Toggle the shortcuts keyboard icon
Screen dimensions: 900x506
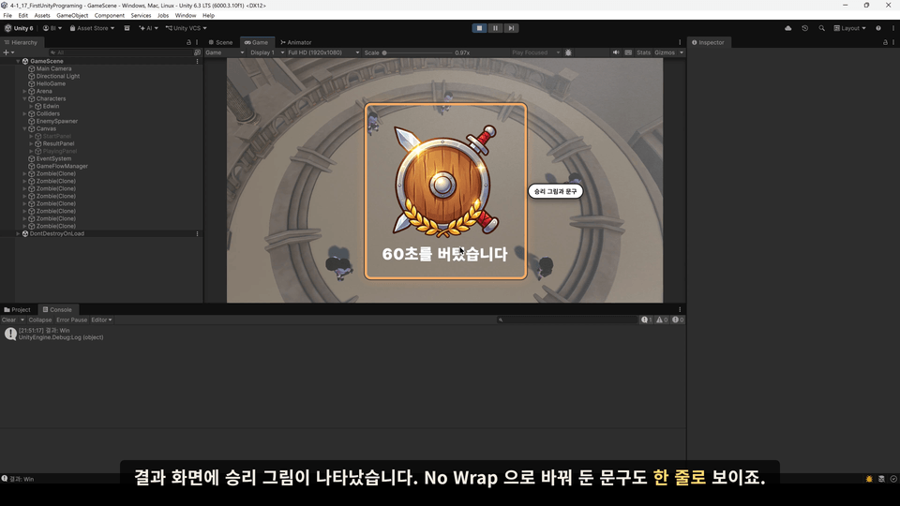click(628, 52)
